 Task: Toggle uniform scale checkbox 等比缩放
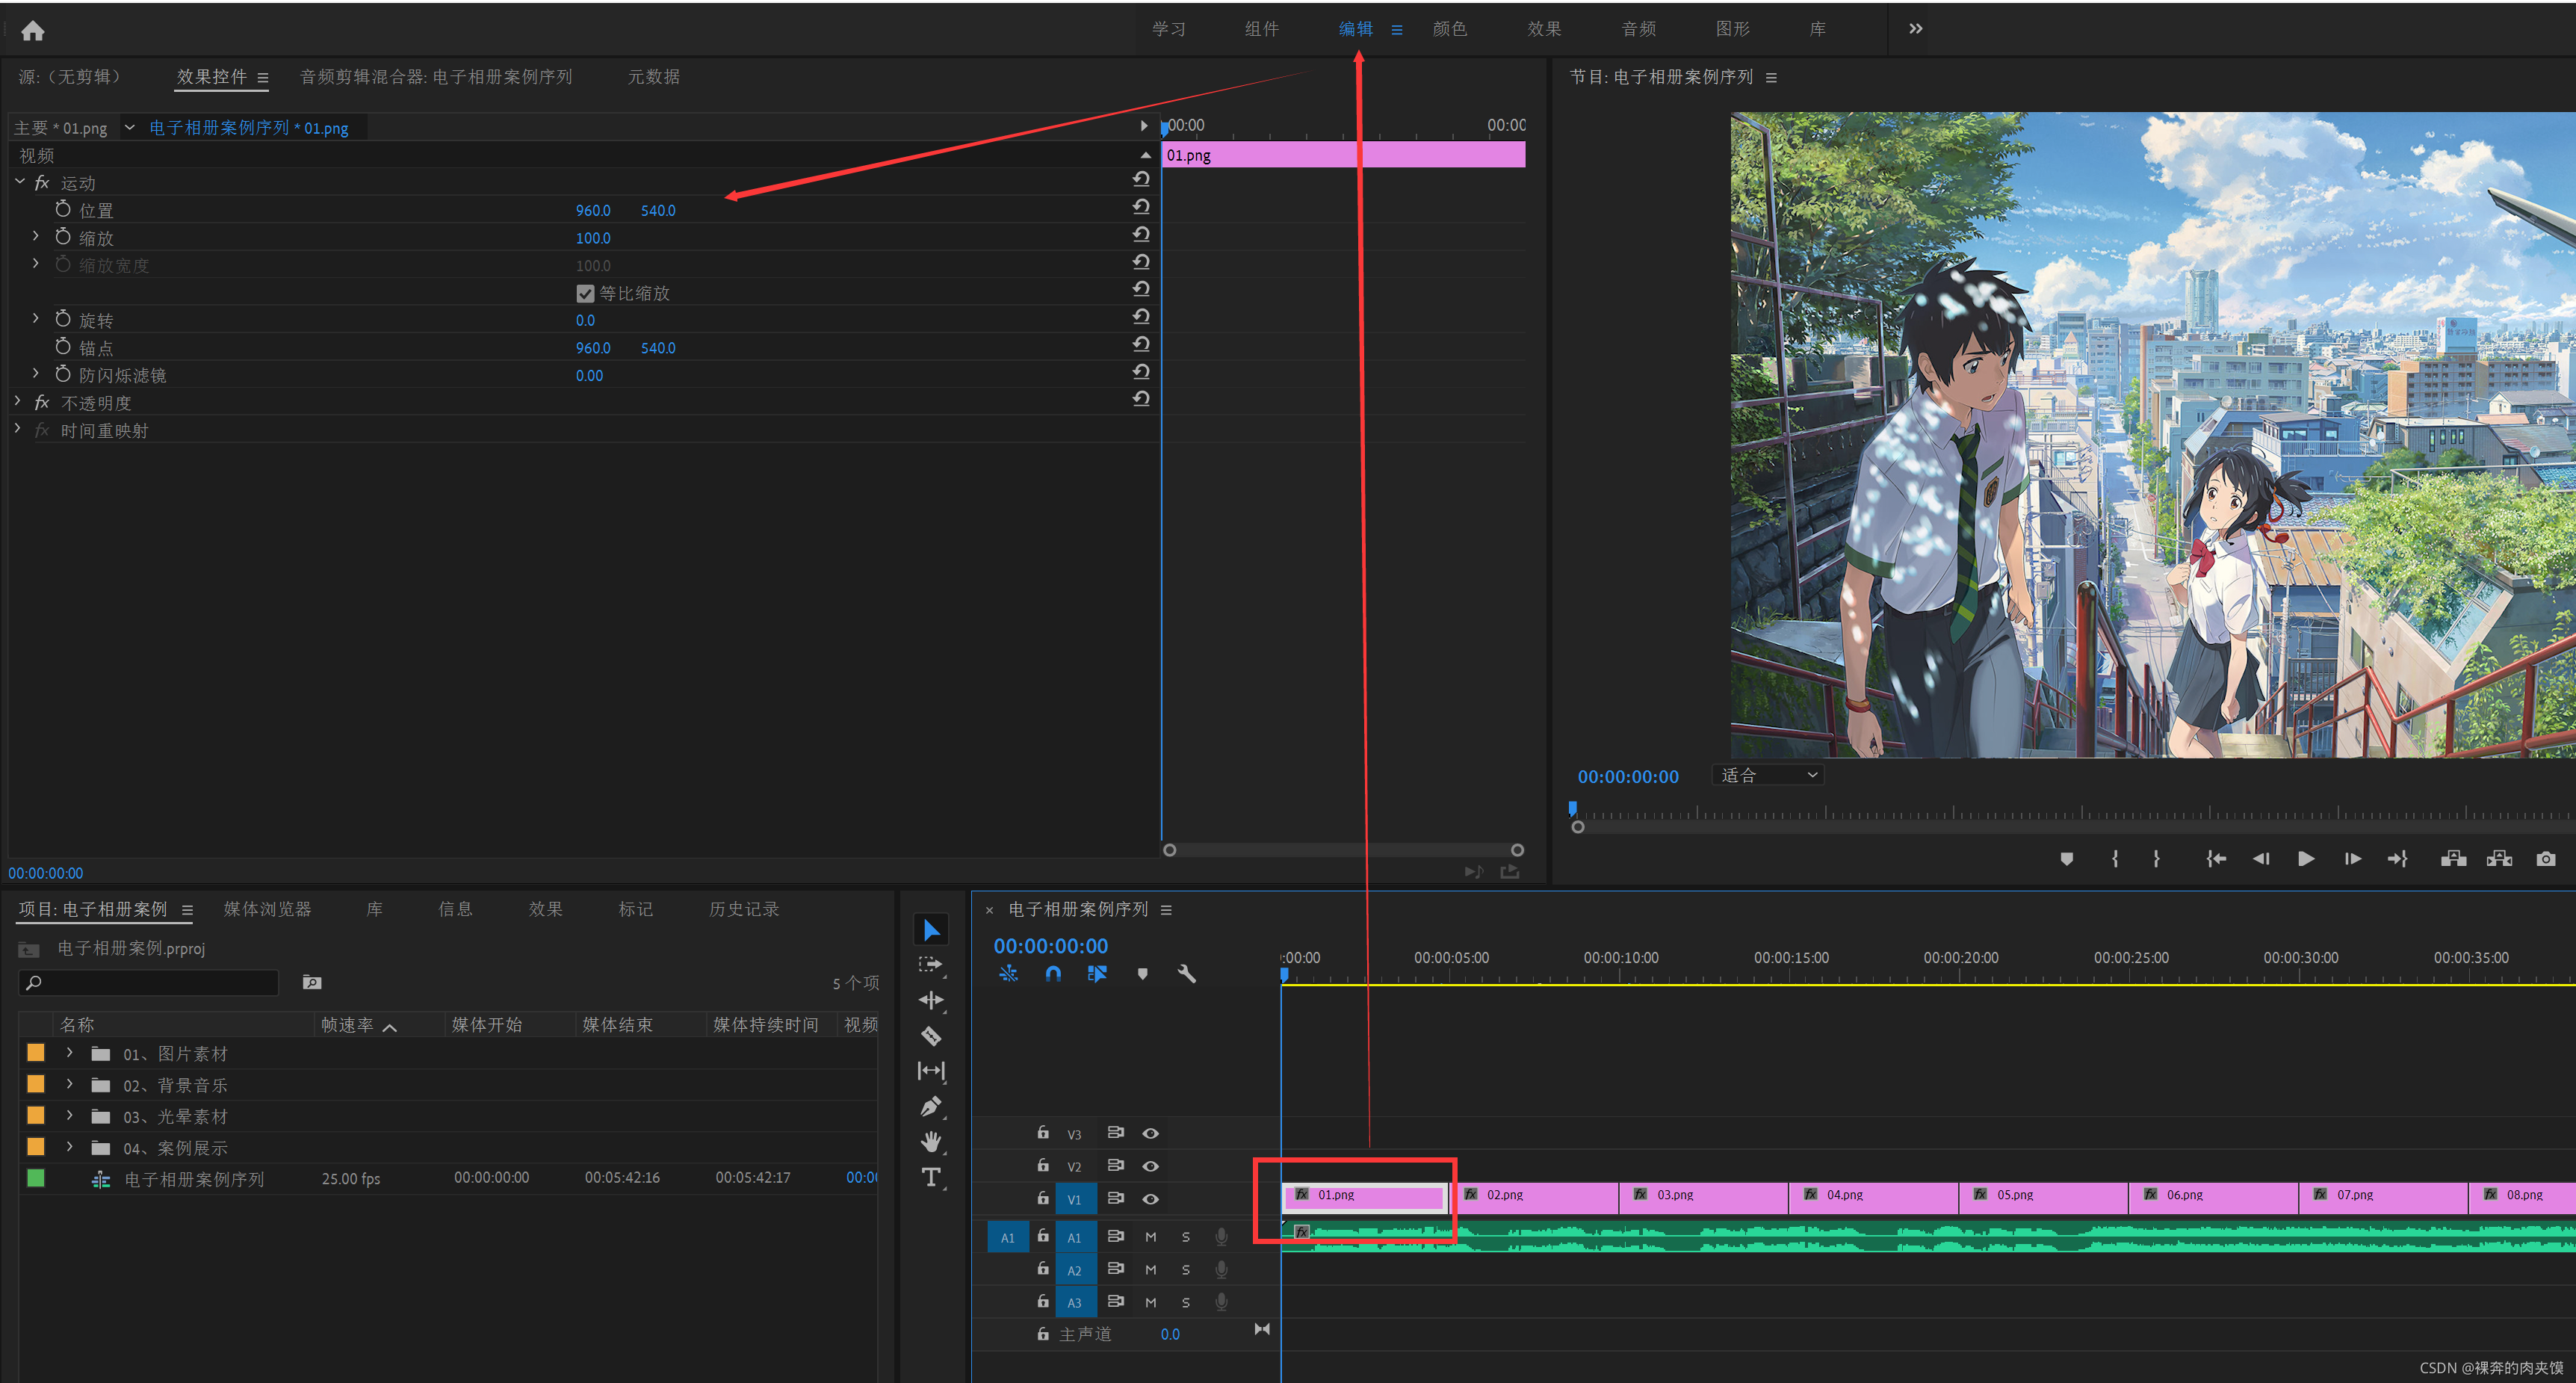click(586, 294)
